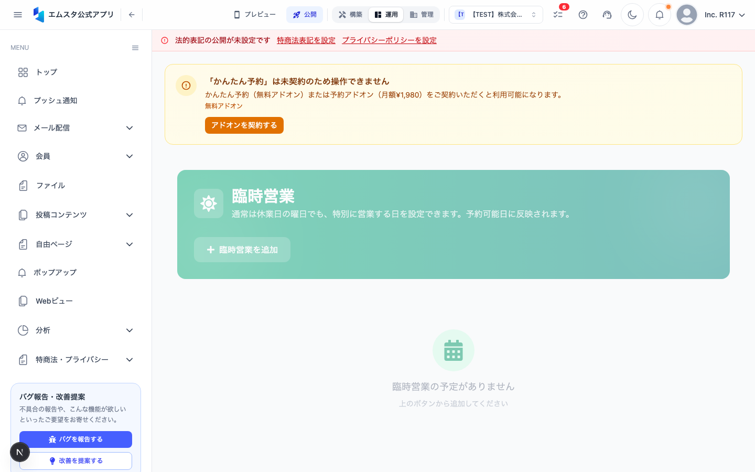Image resolution: width=755 pixels, height=472 pixels.
Task: Click the support headset icon
Action: click(x=607, y=15)
